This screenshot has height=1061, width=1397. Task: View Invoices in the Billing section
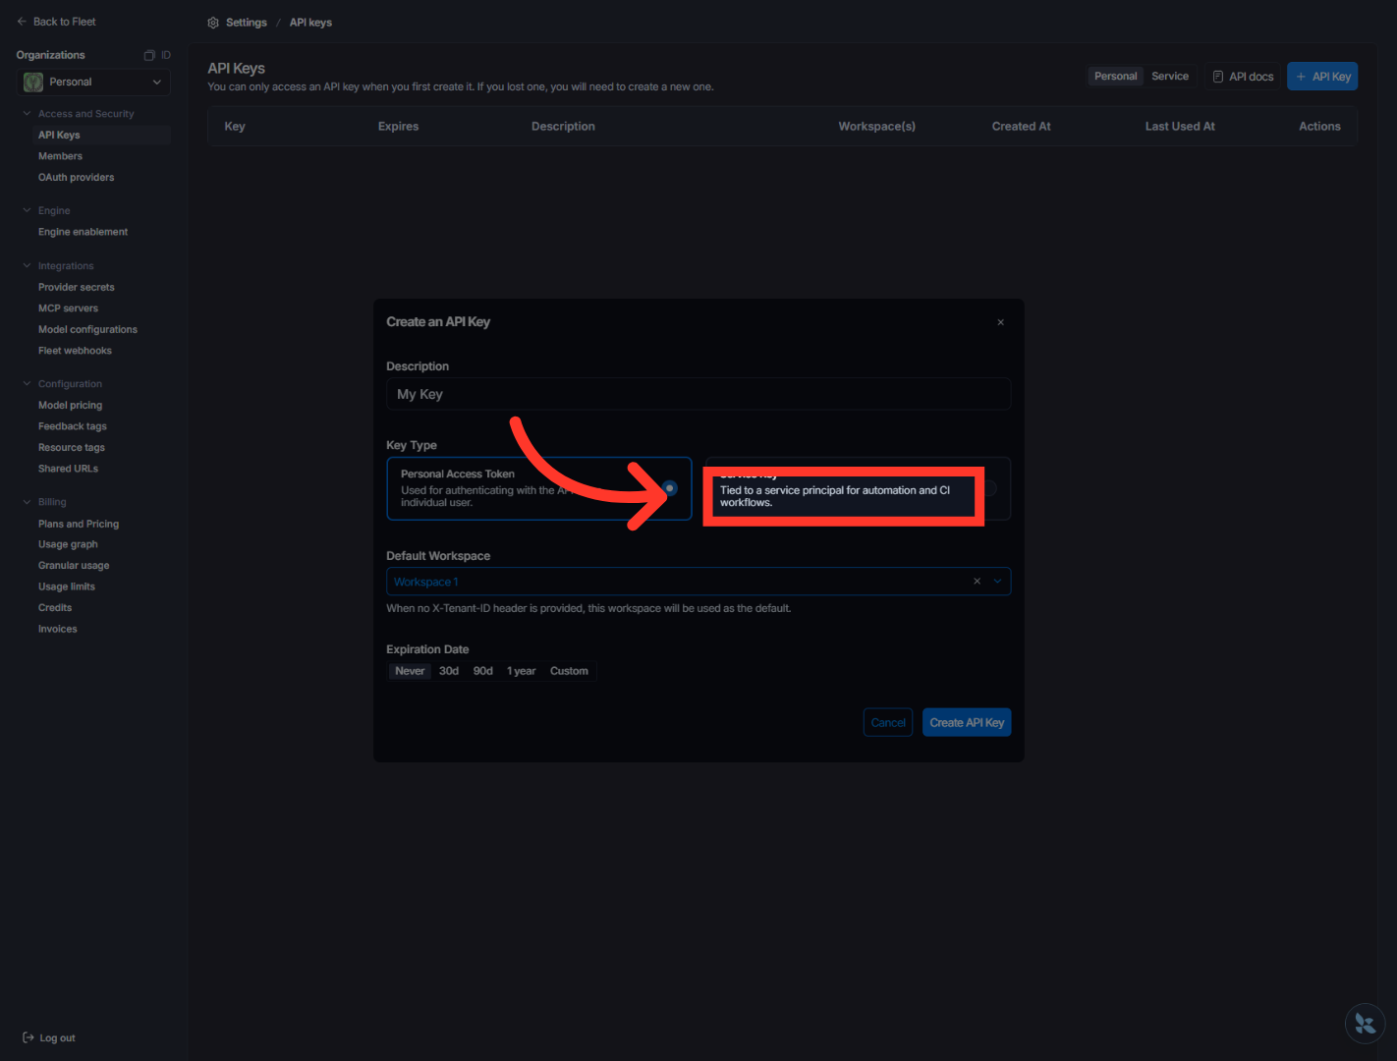pos(58,629)
